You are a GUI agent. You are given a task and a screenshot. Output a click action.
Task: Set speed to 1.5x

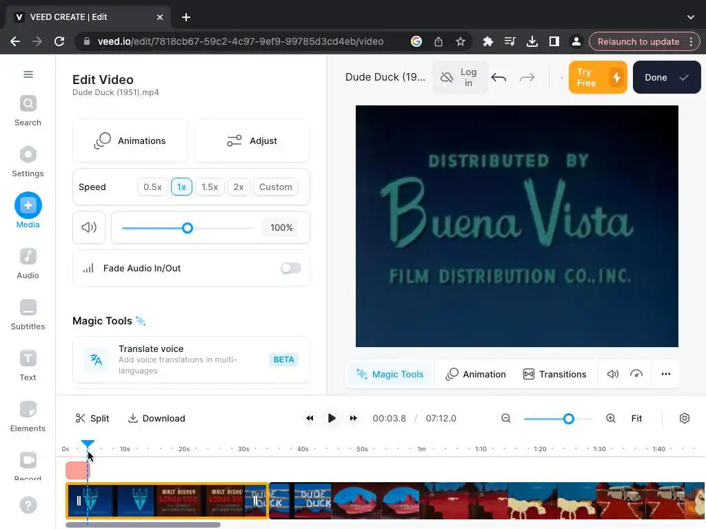tap(210, 187)
